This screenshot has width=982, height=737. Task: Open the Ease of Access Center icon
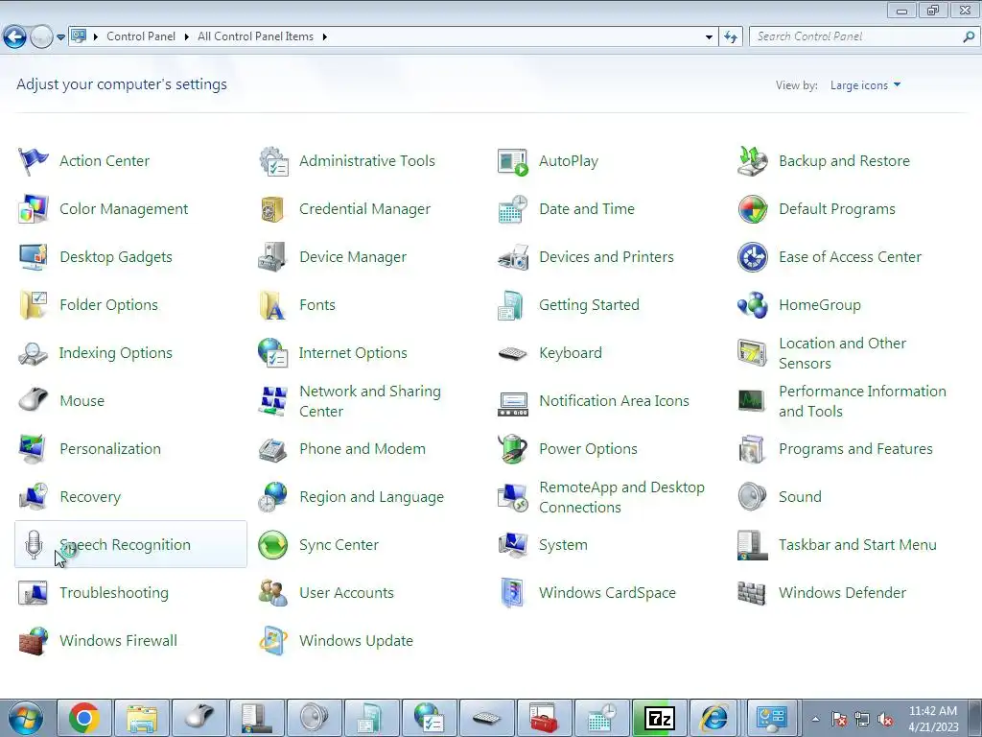753,257
